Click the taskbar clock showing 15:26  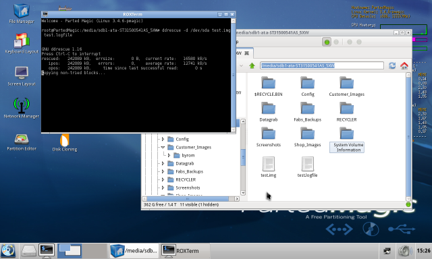423,251
